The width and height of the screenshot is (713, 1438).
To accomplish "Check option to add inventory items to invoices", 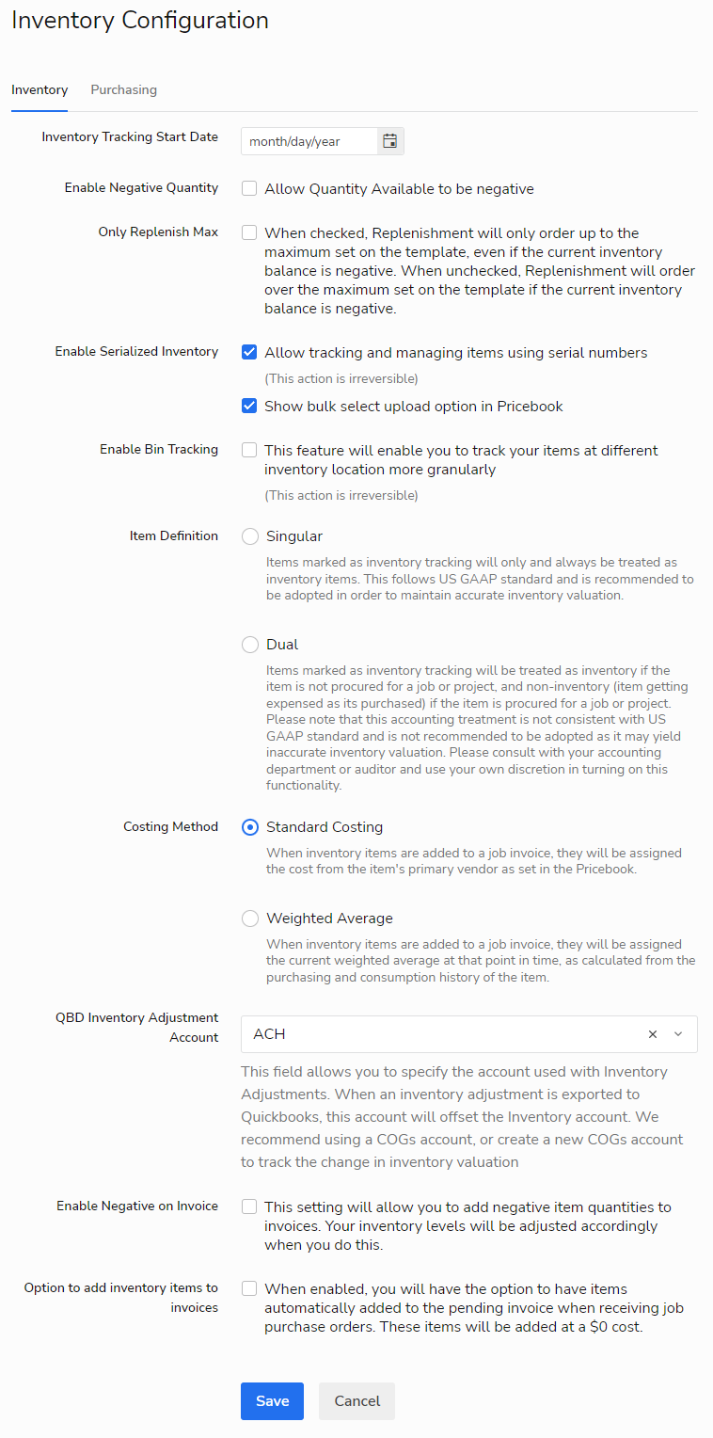I will click(x=249, y=1288).
